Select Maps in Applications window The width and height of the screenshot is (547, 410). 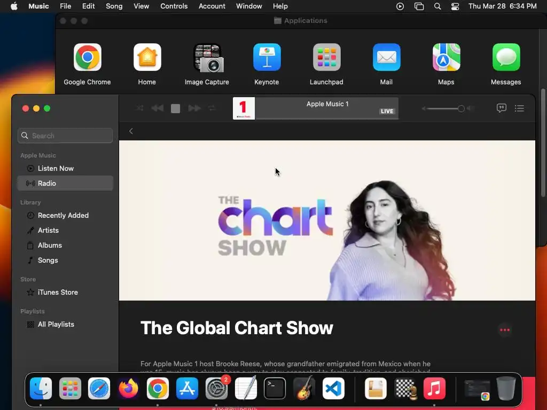(x=447, y=57)
